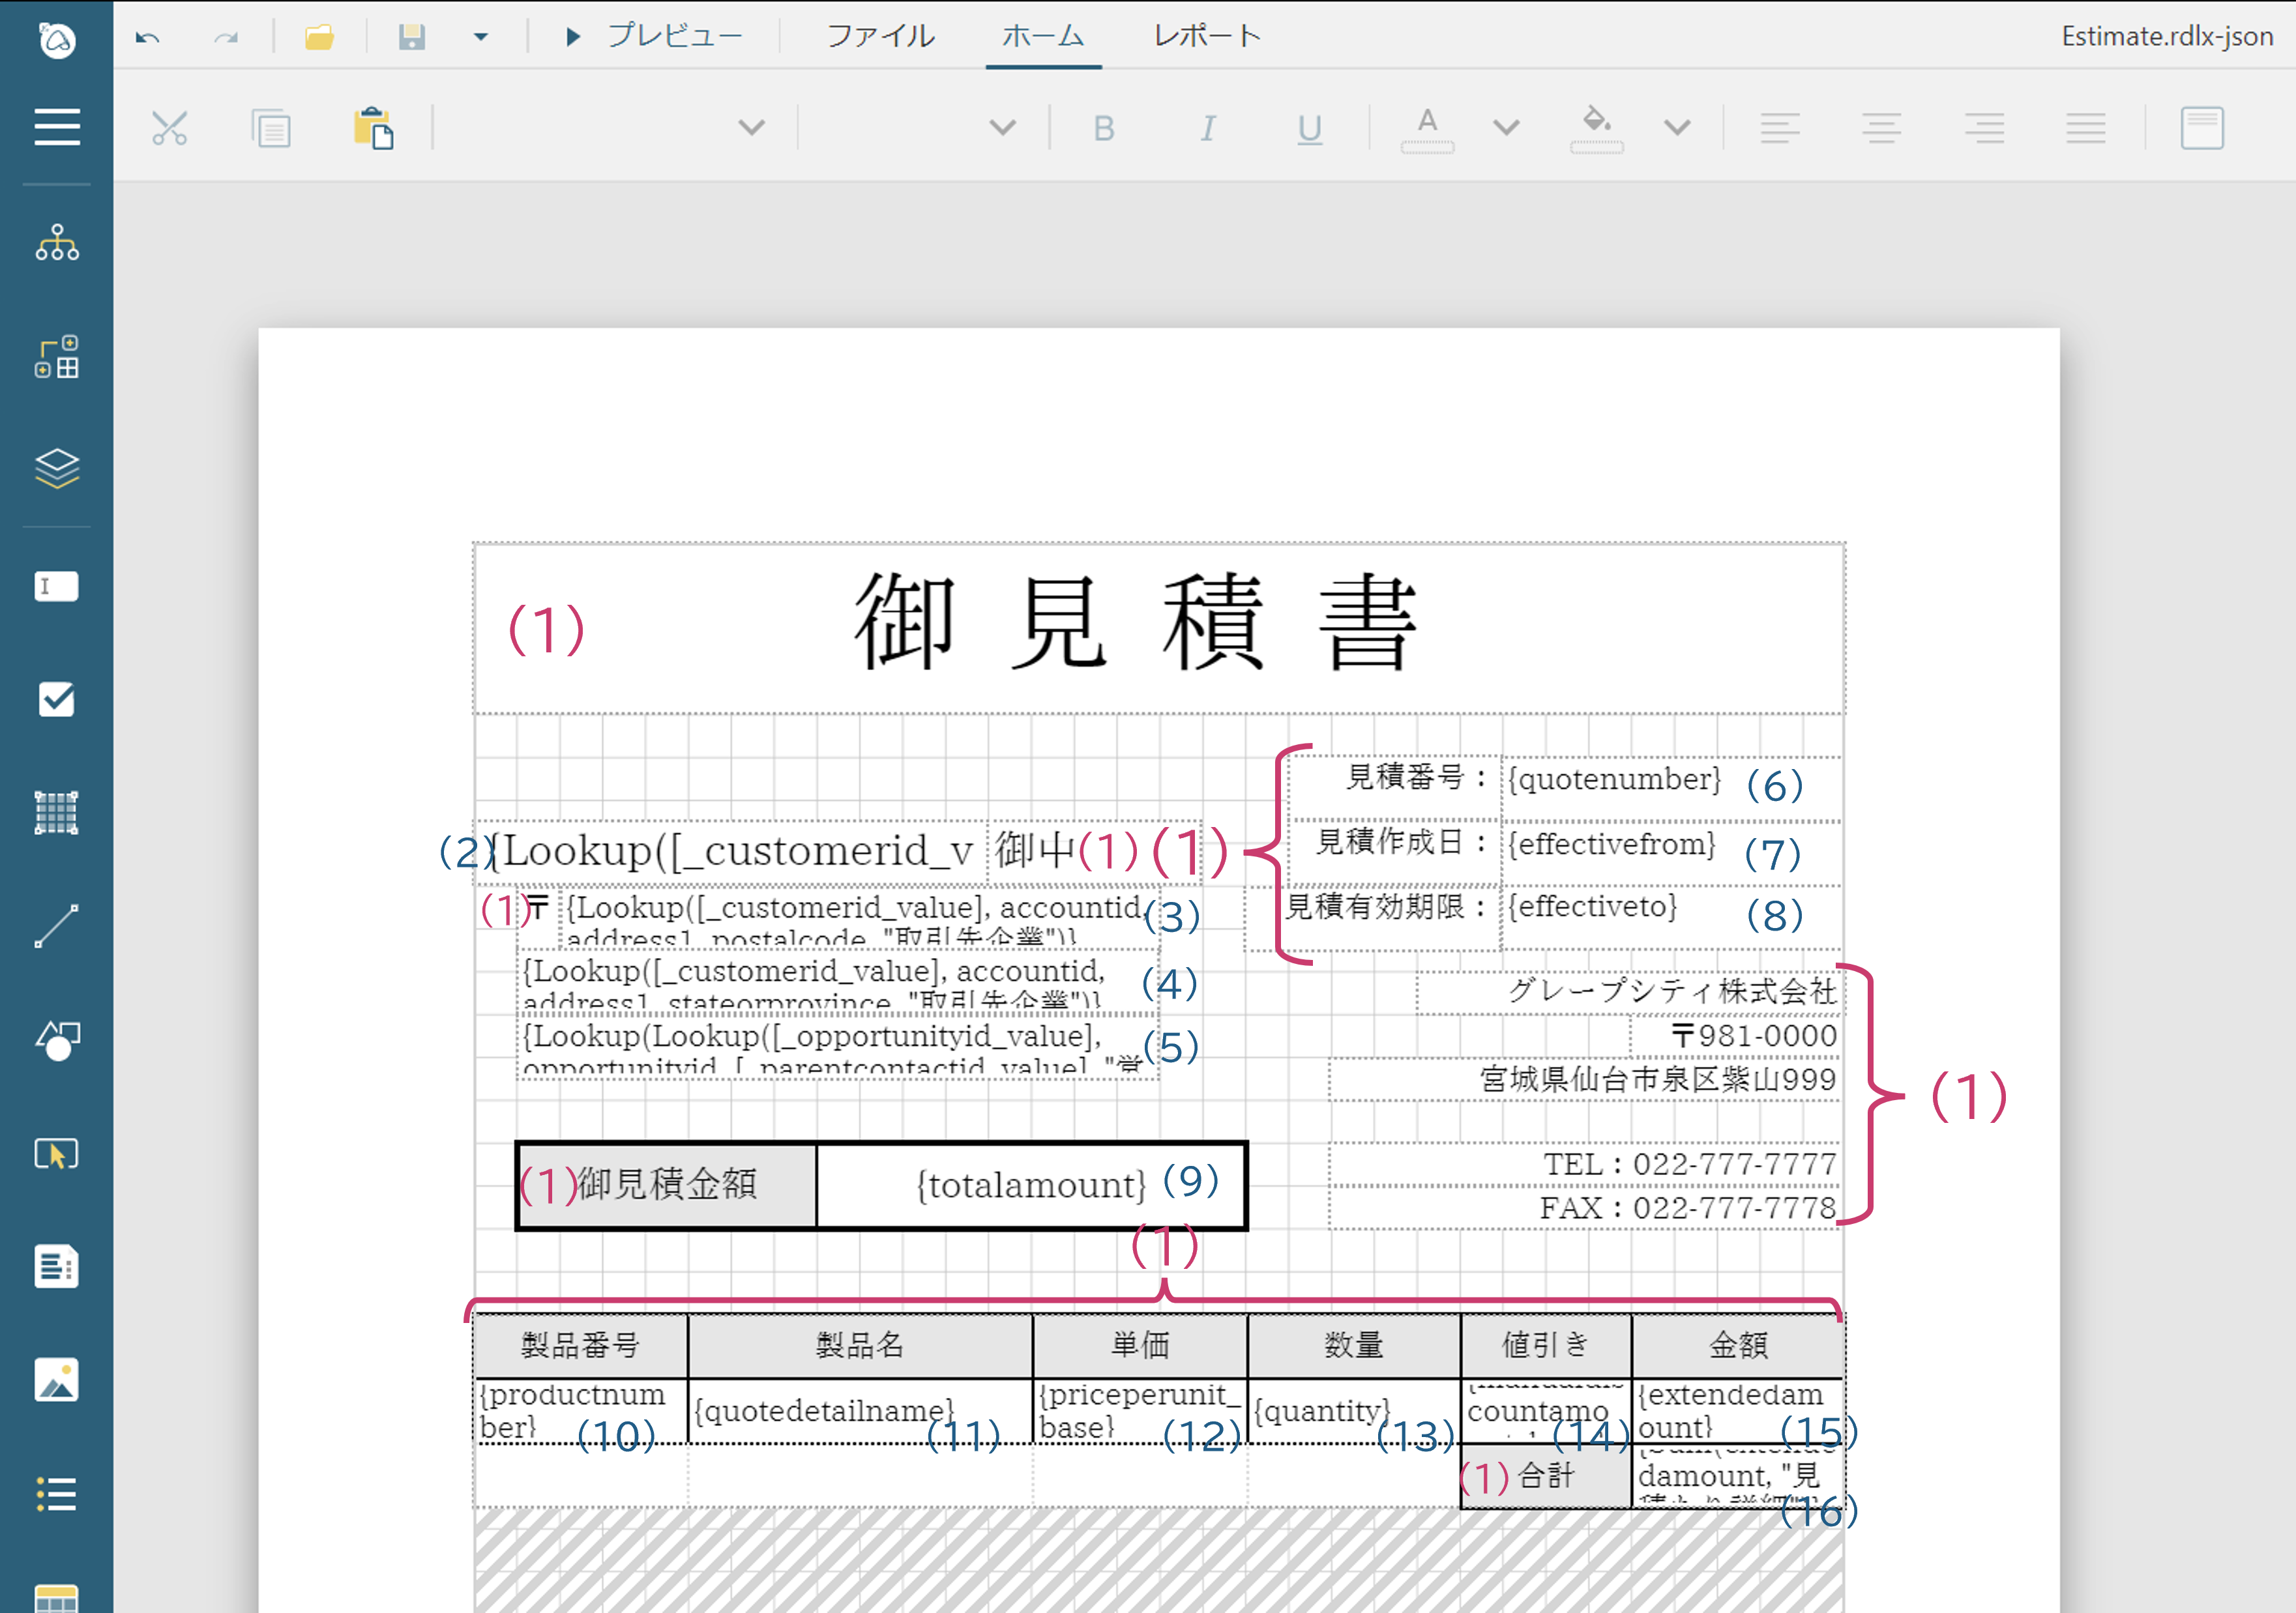The height and width of the screenshot is (1613, 2296).
Task: Click the Paste clipboard icon
Action: (x=373, y=128)
